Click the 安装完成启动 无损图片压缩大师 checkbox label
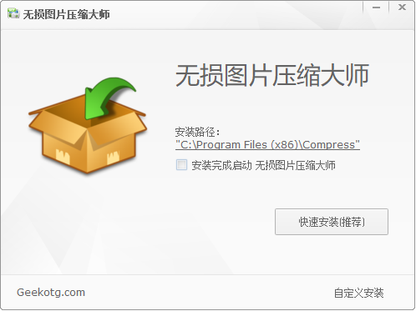The height and width of the screenshot is (311, 416). 263,166
